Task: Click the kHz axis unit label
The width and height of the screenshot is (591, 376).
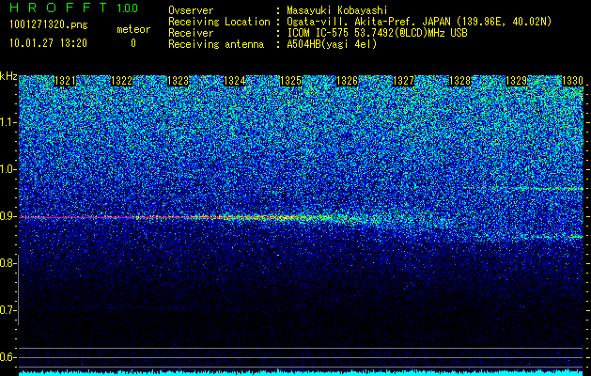Action: coord(8,76)
